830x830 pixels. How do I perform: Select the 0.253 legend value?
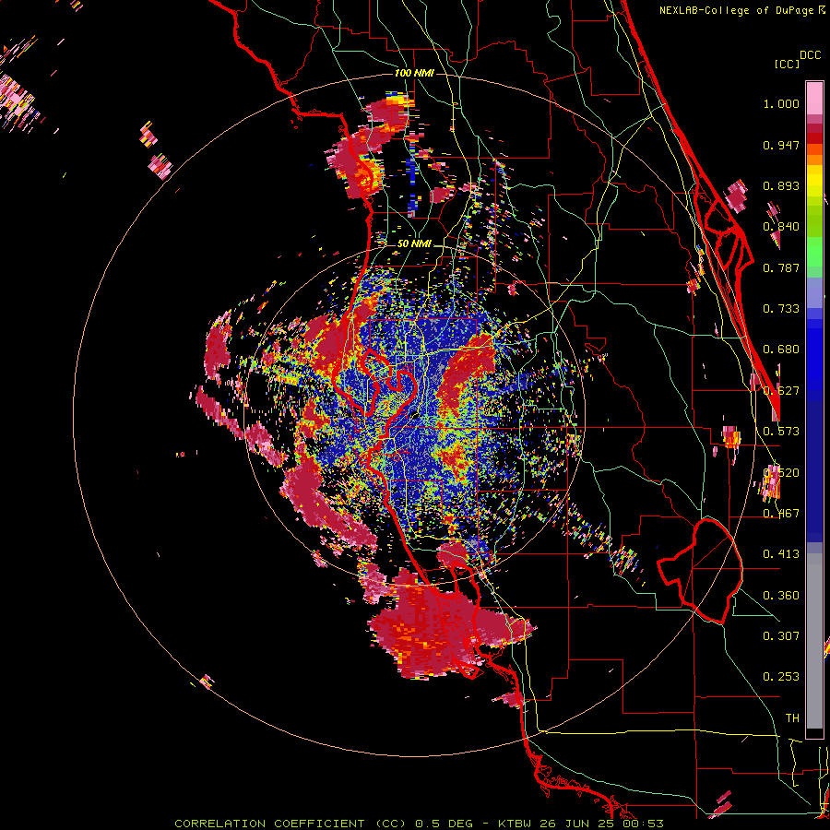click(x=781, y=677)
